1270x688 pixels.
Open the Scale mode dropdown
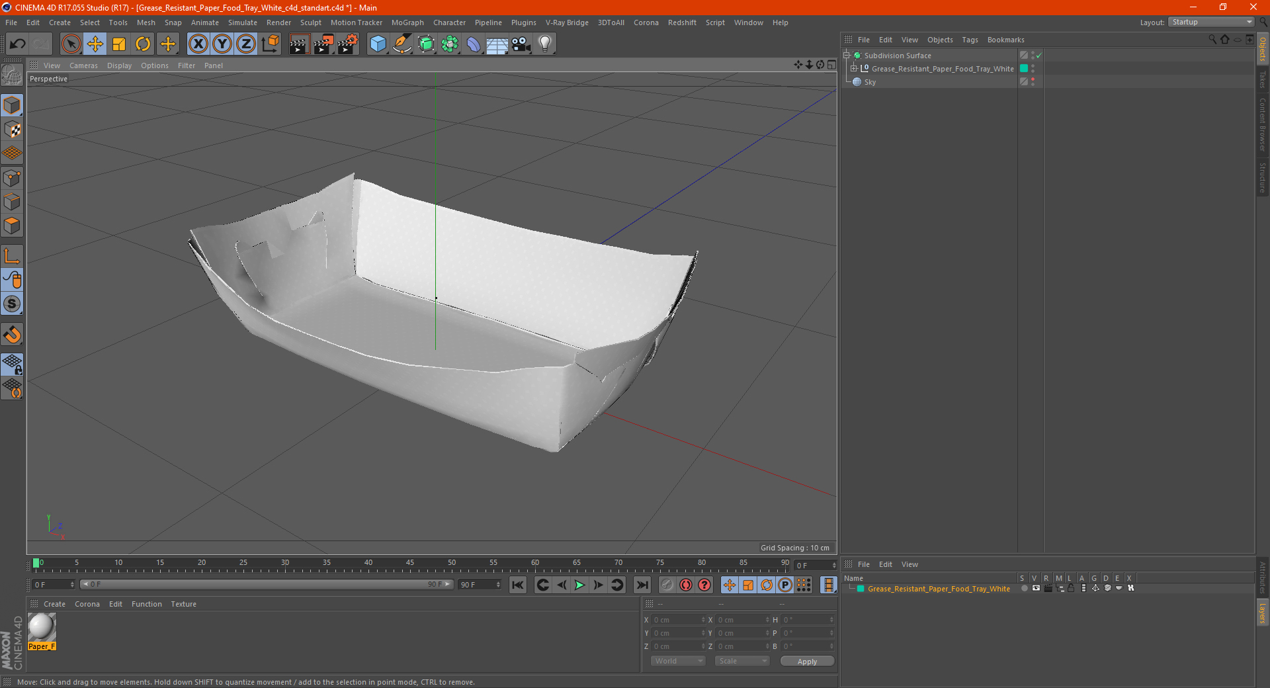[x=742, y=661]
